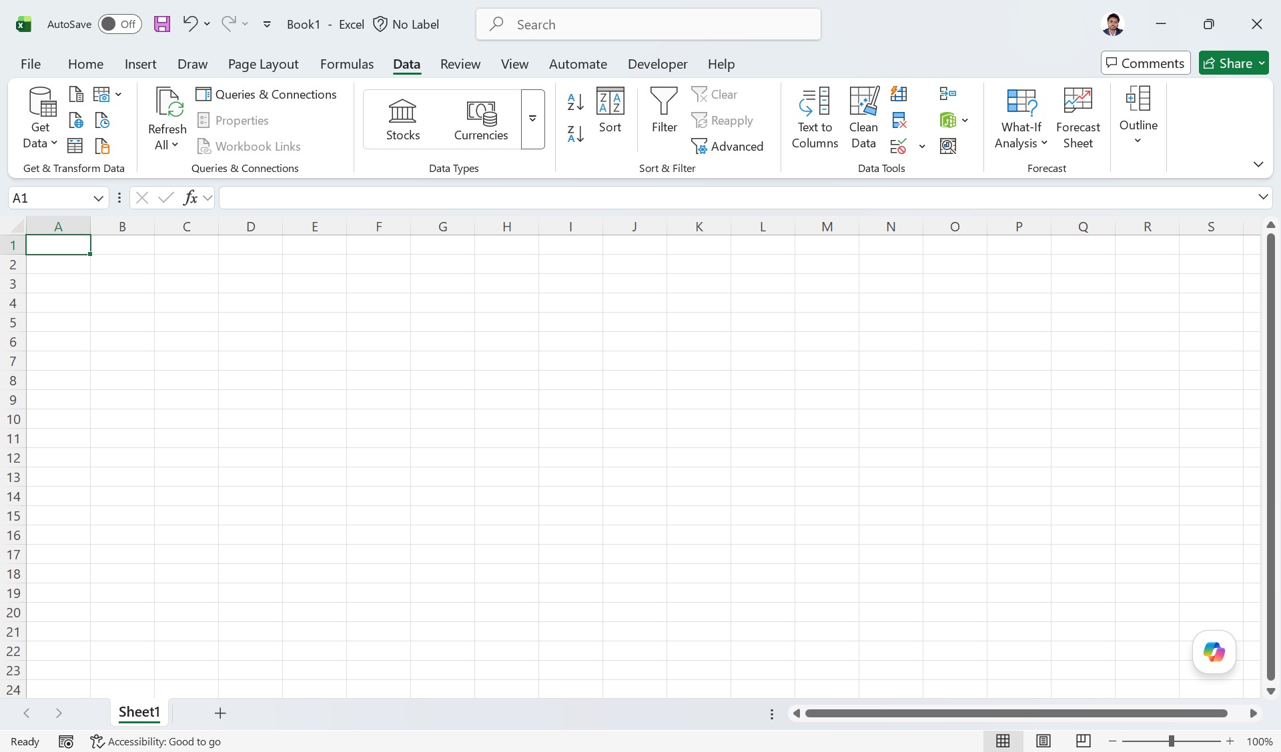
Task: Click the zoom in plus button
Action: pyautogui.click(x=1230, y=741)
